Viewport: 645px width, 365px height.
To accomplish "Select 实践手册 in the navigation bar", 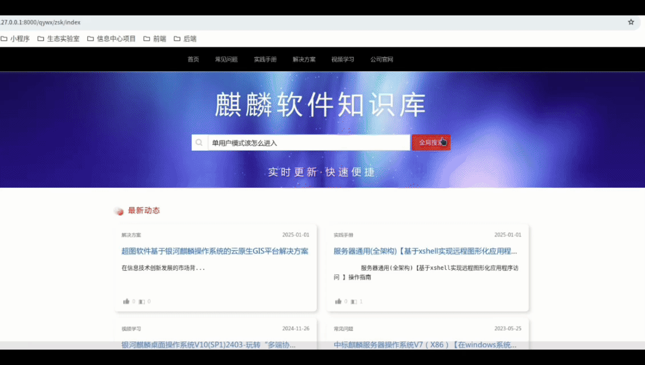I will coord(265,60).
